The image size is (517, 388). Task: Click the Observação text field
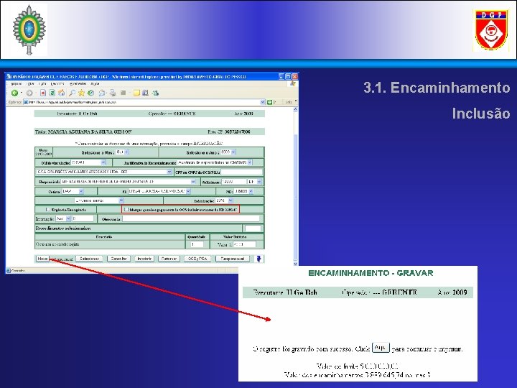coord(191,218)
